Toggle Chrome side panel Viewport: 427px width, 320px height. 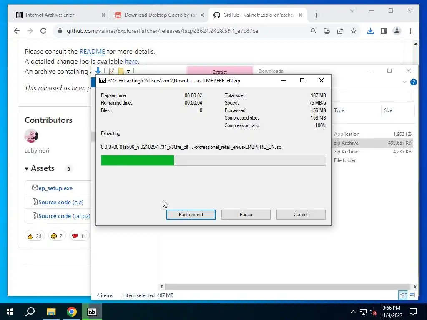384,31
